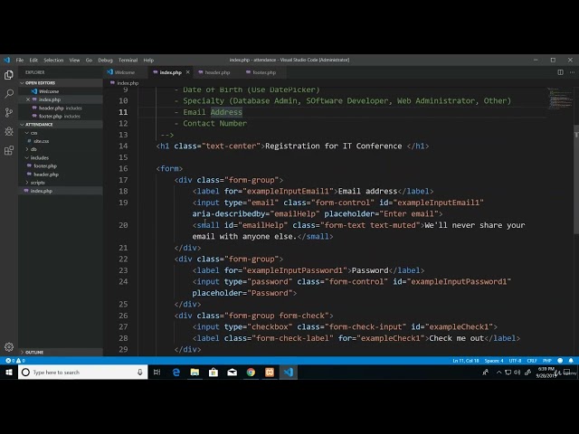Click the Windows search box
579x434 pixels.
(82, 373)
